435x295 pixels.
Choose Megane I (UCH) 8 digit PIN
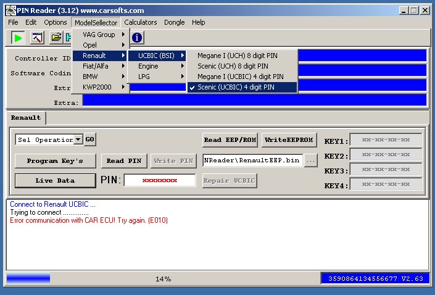pyautogui.click(x=242, y=56)
